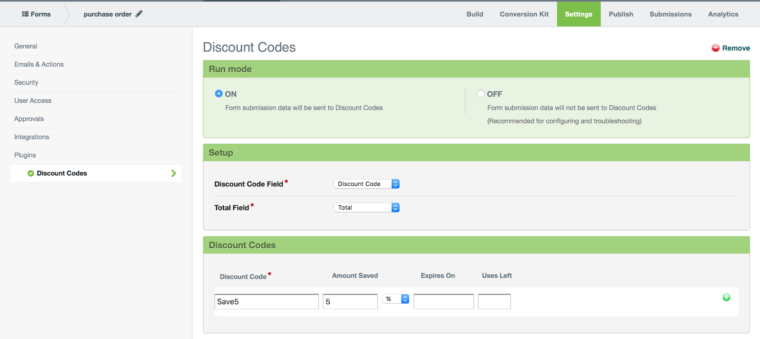Switch to the Build tab

(x=475, y=14)
